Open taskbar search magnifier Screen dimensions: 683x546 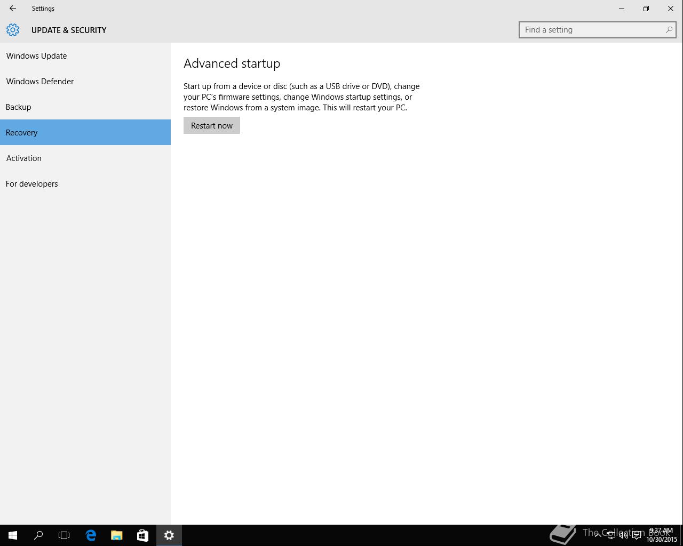click(x=38, y=535)
